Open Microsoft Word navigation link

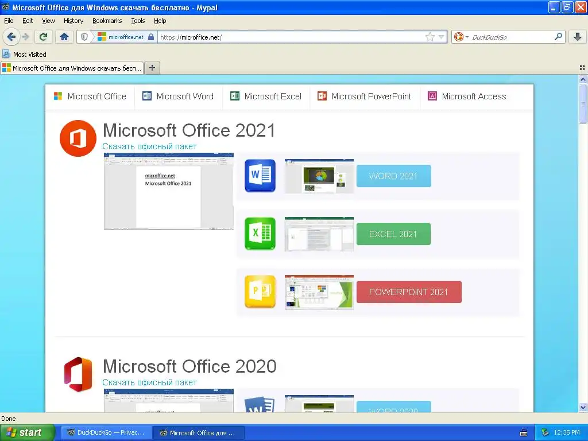[x=178, y=96]
